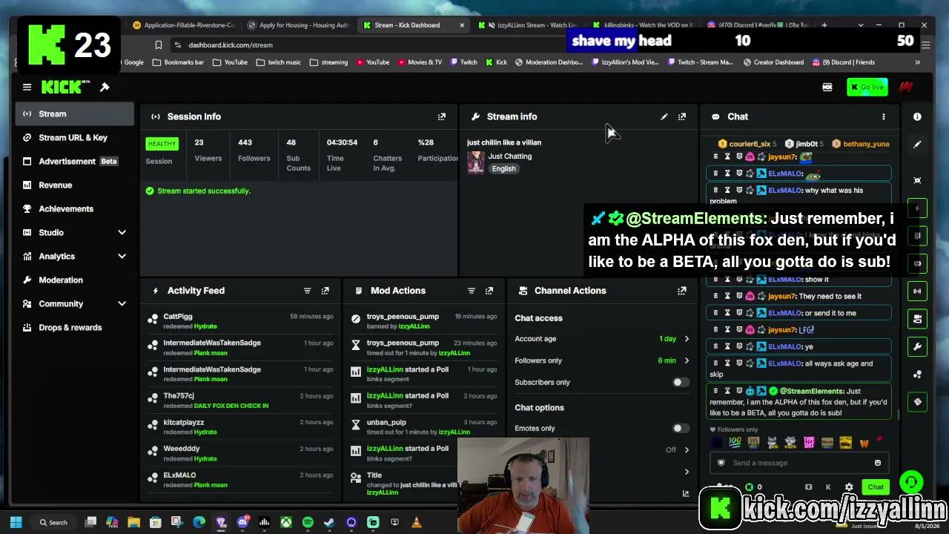The width and height of the screenshot is (949, 534).
Task: Open the CattPigg Hydrate redemption entry
Action: click(x=239, y=321)
